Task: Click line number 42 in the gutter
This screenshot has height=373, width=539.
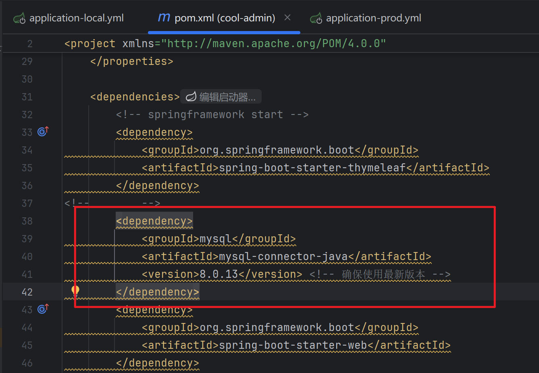Action: [27, 291]
